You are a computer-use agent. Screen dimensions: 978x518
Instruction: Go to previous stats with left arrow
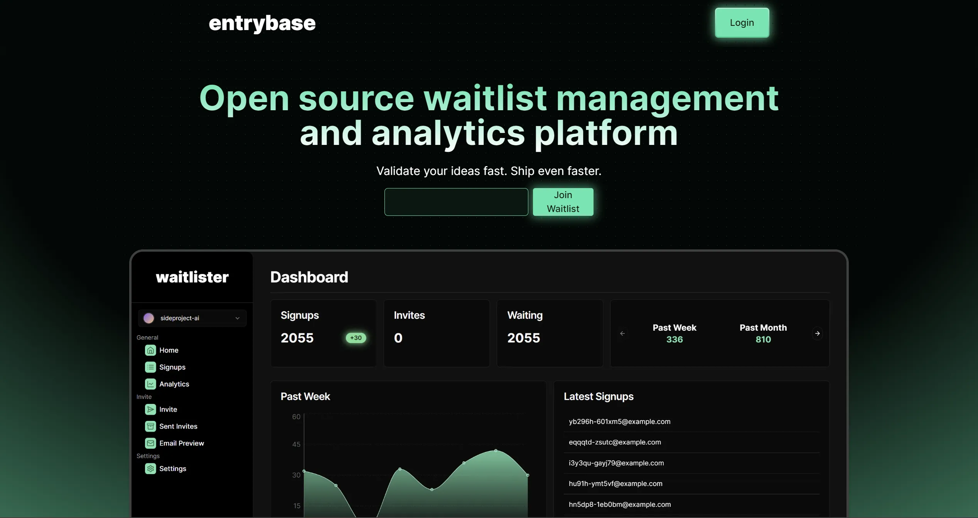622,333
